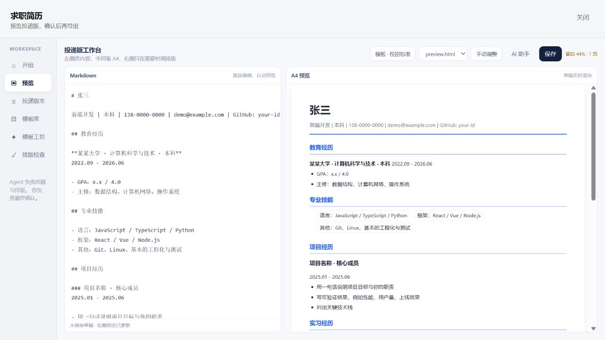Click the '## 专业技能' line in Markdown
This screenshot has width=605, height=340.
(87, 211)
